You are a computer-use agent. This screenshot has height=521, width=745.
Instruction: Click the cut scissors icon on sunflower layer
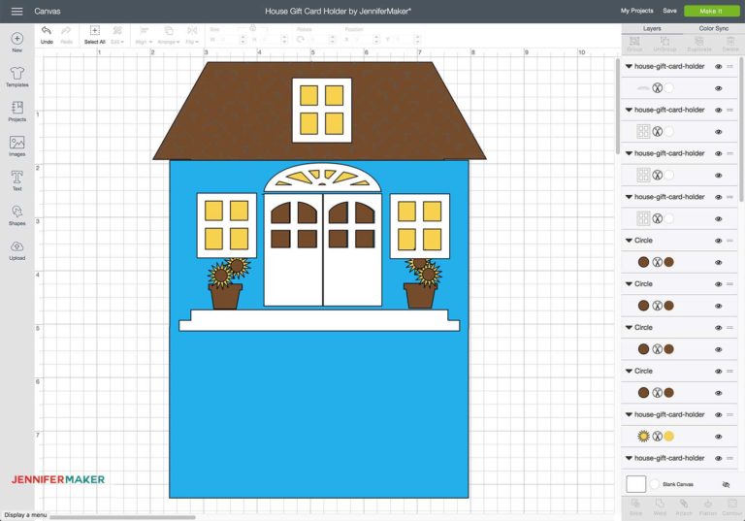pos(657,437)
